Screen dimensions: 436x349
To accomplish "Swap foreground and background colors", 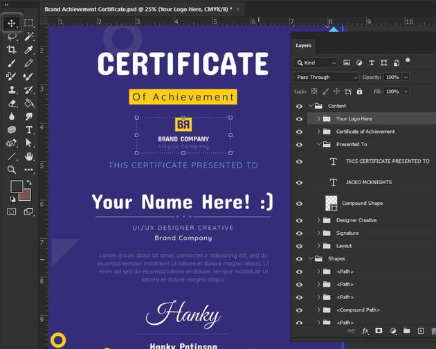I will (x=29, y=183).
